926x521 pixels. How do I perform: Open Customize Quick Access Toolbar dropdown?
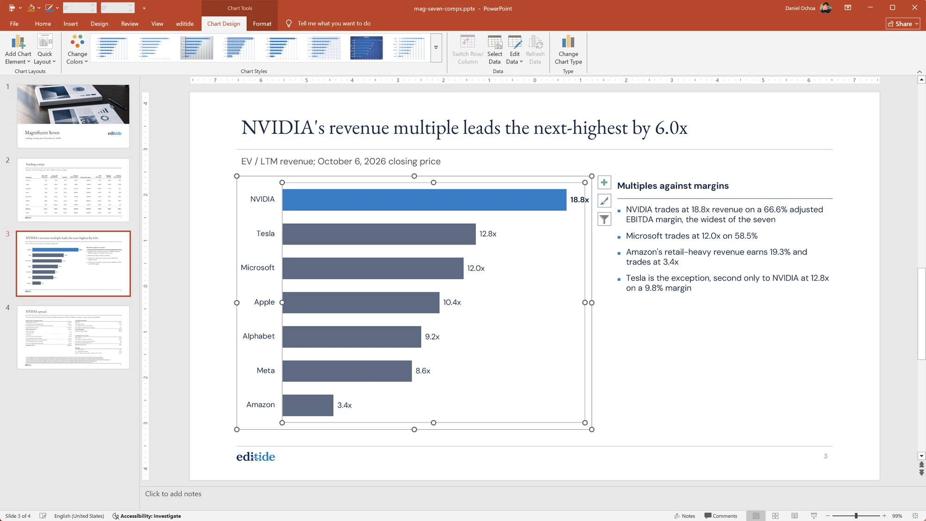(x=144, y=8)
